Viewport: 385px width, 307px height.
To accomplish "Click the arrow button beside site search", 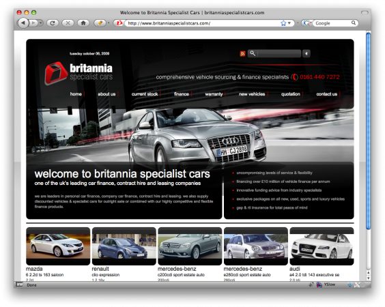I will coord(306,53).
